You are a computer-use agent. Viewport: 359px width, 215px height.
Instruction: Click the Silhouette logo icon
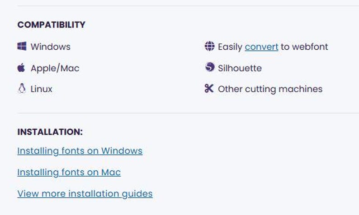tap(210, 67)
